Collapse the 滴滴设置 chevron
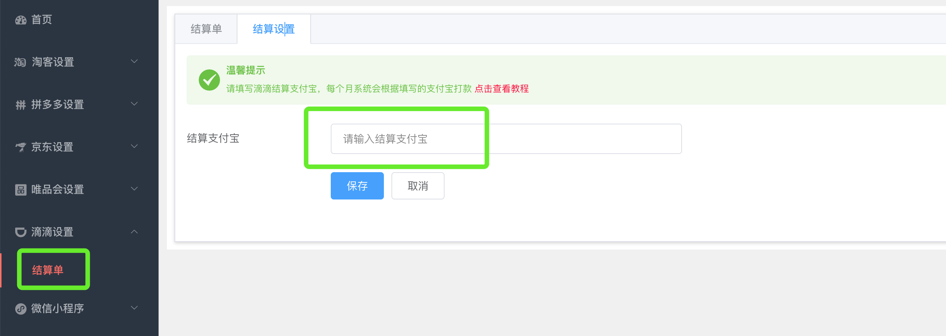Image resolution: width=946 pixels, height=336 pixels. tap(134, 231)
